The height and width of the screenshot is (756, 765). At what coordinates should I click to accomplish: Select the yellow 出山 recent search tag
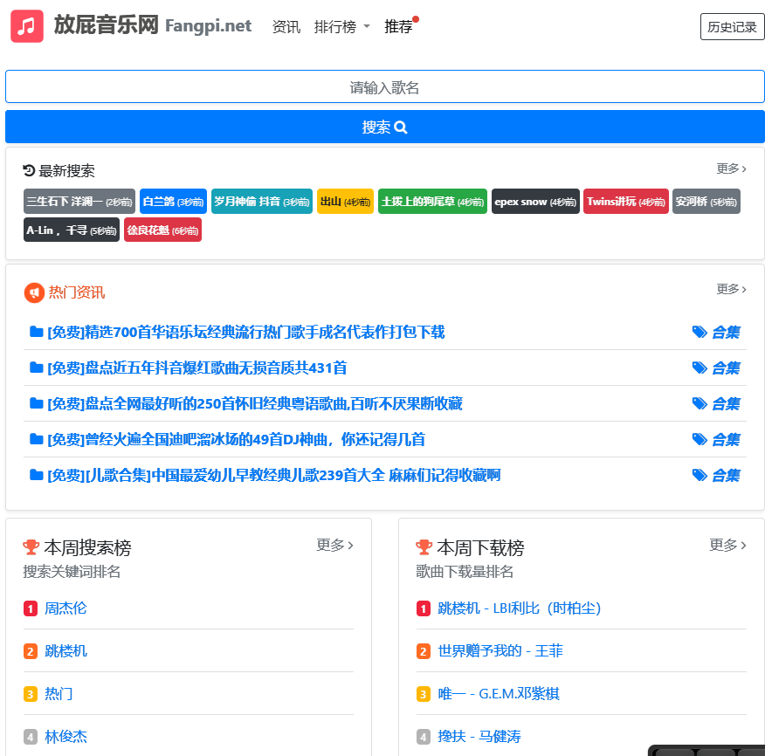click(x=345, y=202)
